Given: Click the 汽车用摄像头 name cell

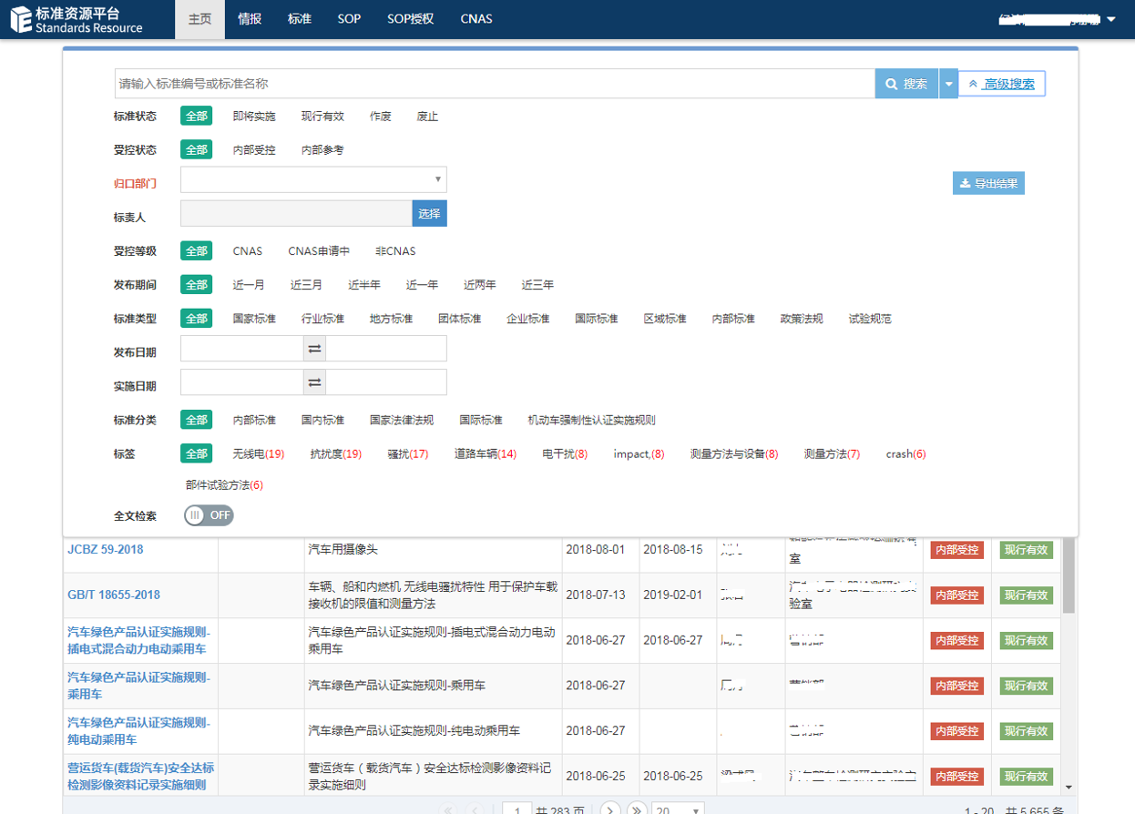Looking at the screenshot, I should [x=433, y=549].
